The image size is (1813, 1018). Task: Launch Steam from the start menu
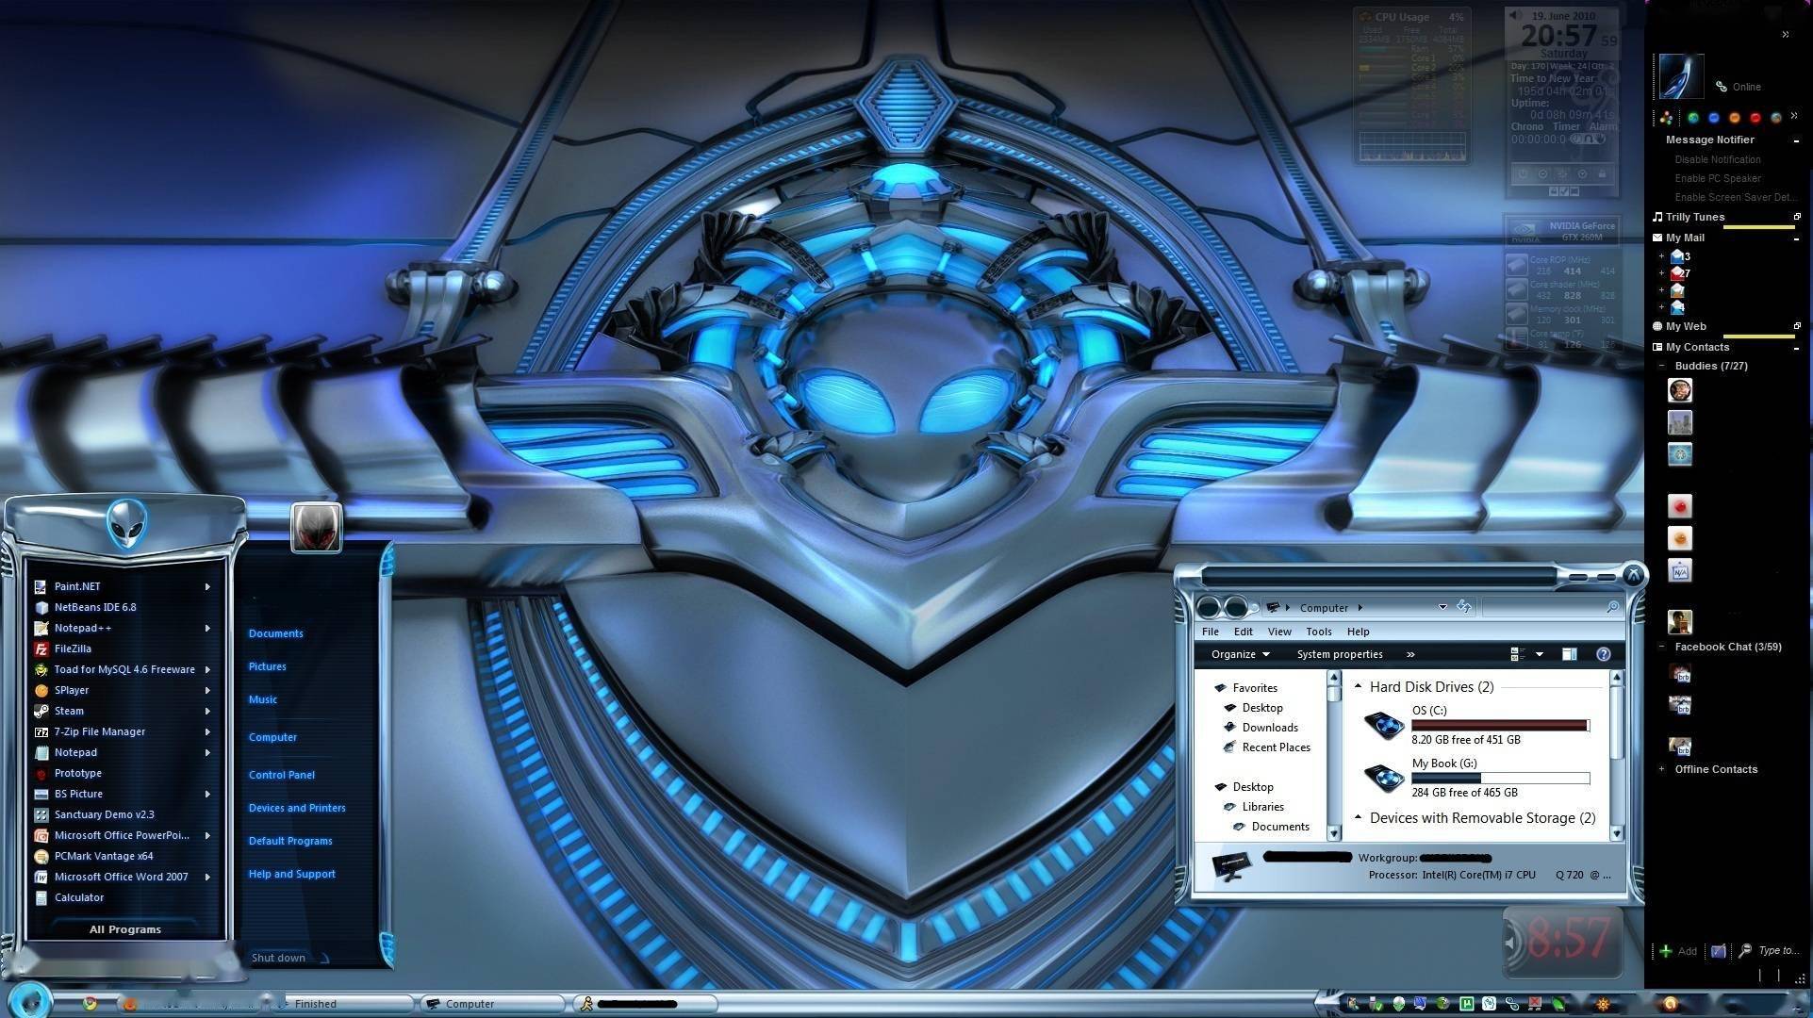tap(69, 711)
